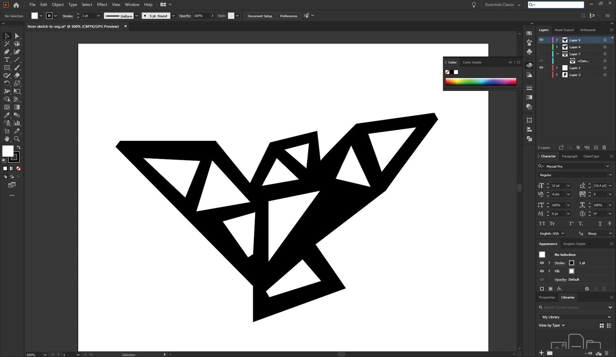The width and height of the screenshot is (616, 357).
Task: Toggle Fill attribute visibility in Appearance
Action: click(x=542, y=271)
